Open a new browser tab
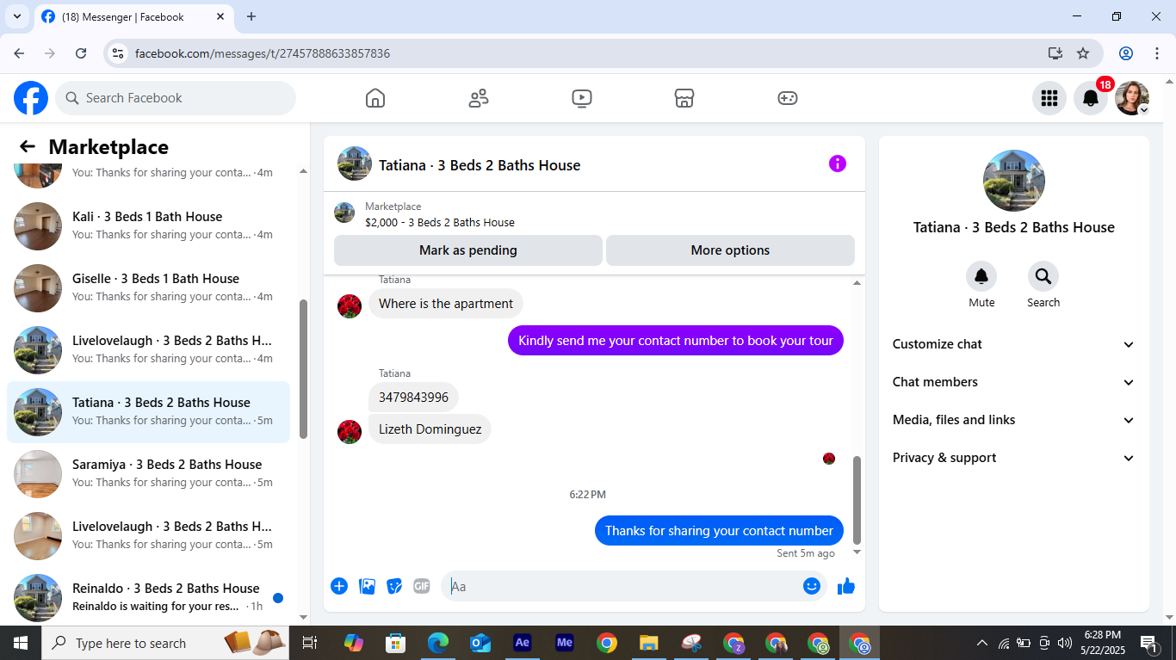 point(251,16)
